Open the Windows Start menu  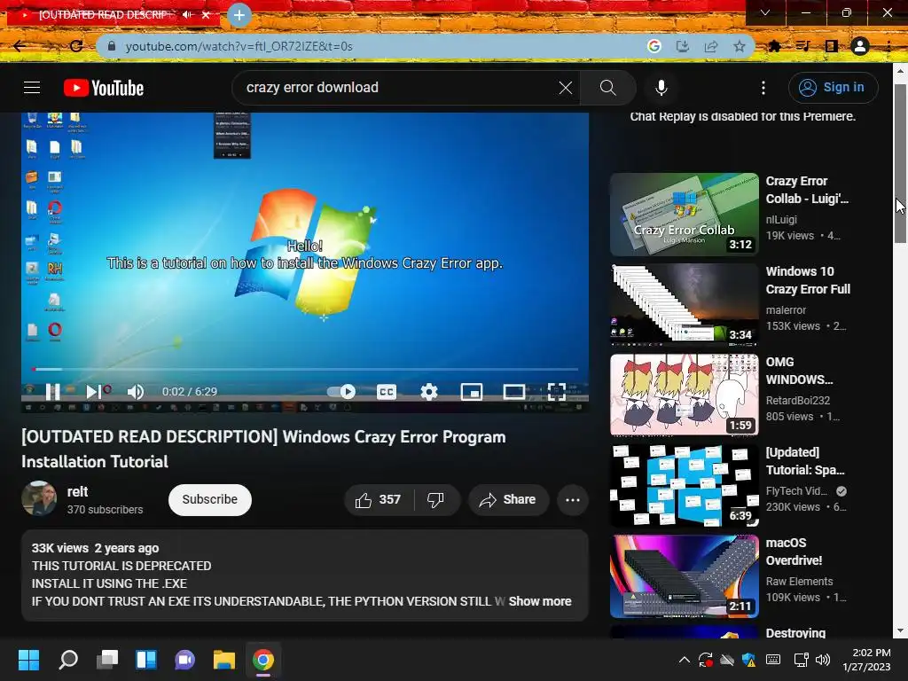coord(29,660)
